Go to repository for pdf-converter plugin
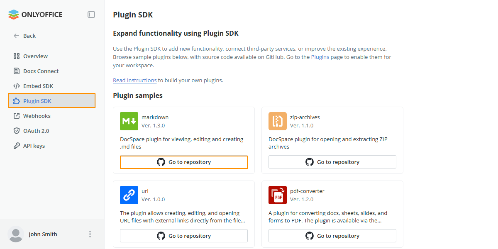 [332, 236]
